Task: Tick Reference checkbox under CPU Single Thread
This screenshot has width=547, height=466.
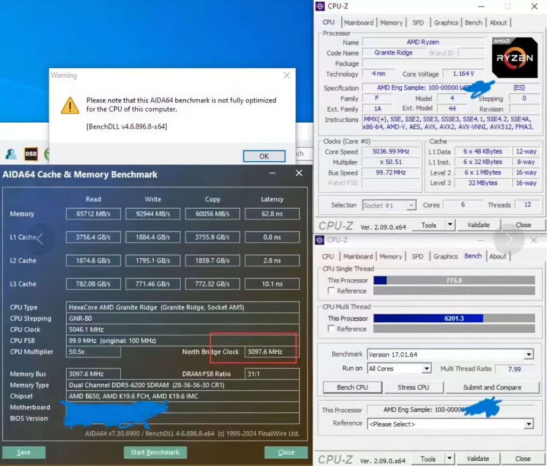Action: point(331,290)
